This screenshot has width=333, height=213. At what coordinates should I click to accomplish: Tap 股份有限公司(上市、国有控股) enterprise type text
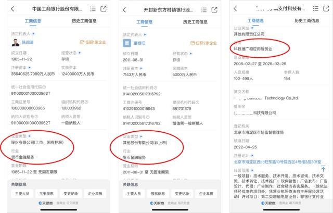click(x=37, y=142)
